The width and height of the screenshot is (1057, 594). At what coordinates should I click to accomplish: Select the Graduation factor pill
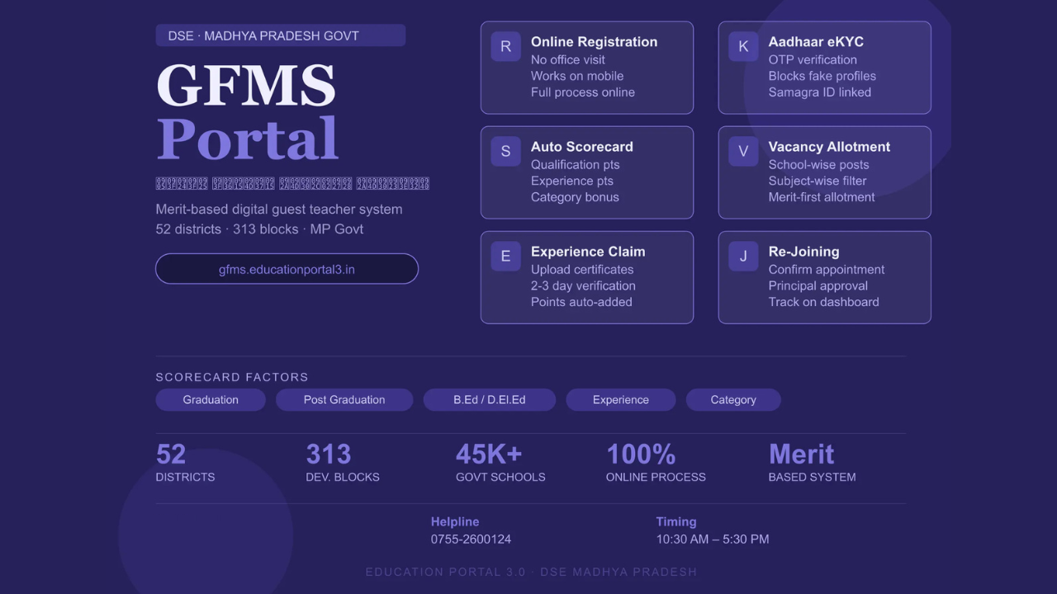pyautogui.click(x=211, y=400)
